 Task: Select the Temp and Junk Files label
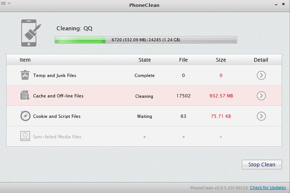point(55,76)
